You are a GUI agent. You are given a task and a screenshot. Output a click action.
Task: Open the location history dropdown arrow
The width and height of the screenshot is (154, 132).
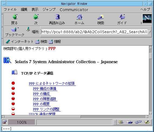pyautogui.click(x=150, y=32)
